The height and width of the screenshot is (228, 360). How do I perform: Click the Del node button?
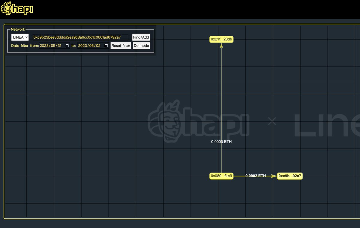pos(141,46)
